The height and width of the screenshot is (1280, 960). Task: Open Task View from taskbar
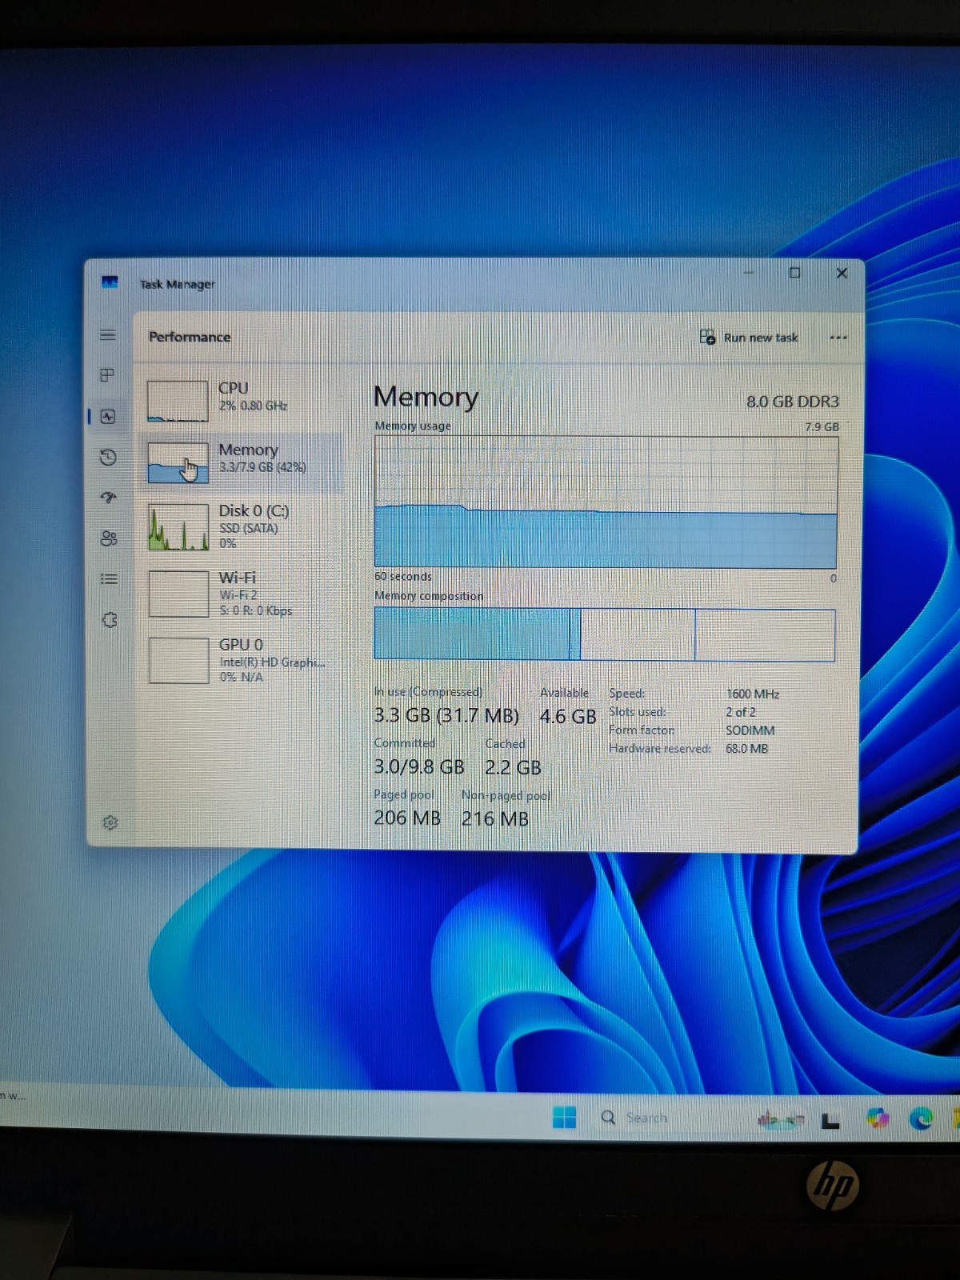point(830,1121)
